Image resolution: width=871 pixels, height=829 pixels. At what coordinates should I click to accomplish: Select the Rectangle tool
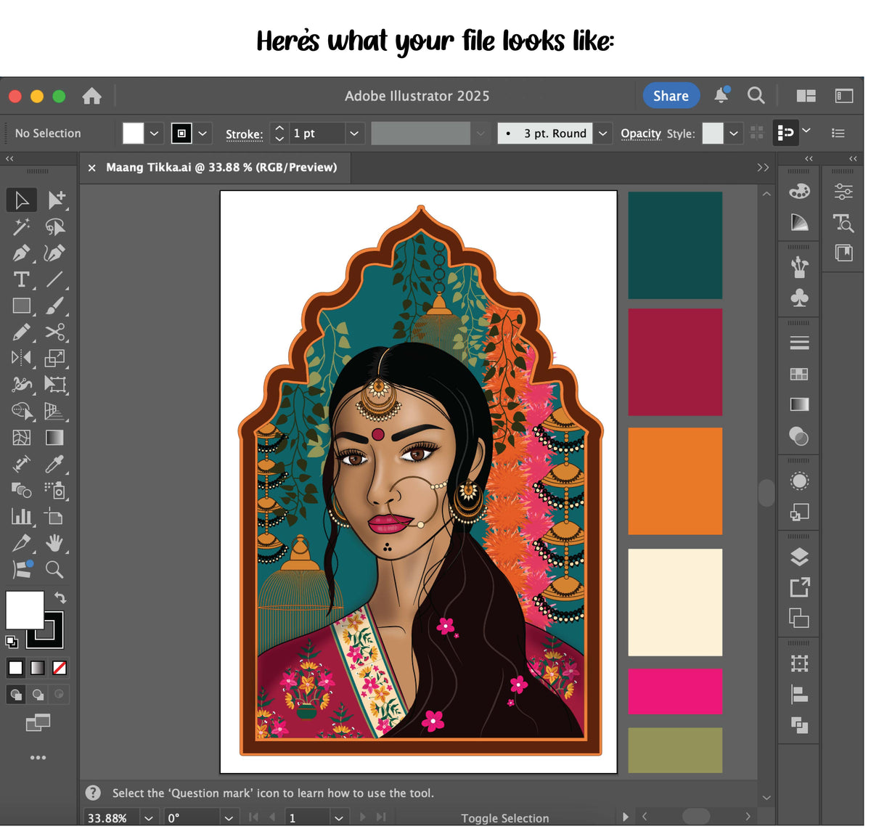tap(22, 306)
